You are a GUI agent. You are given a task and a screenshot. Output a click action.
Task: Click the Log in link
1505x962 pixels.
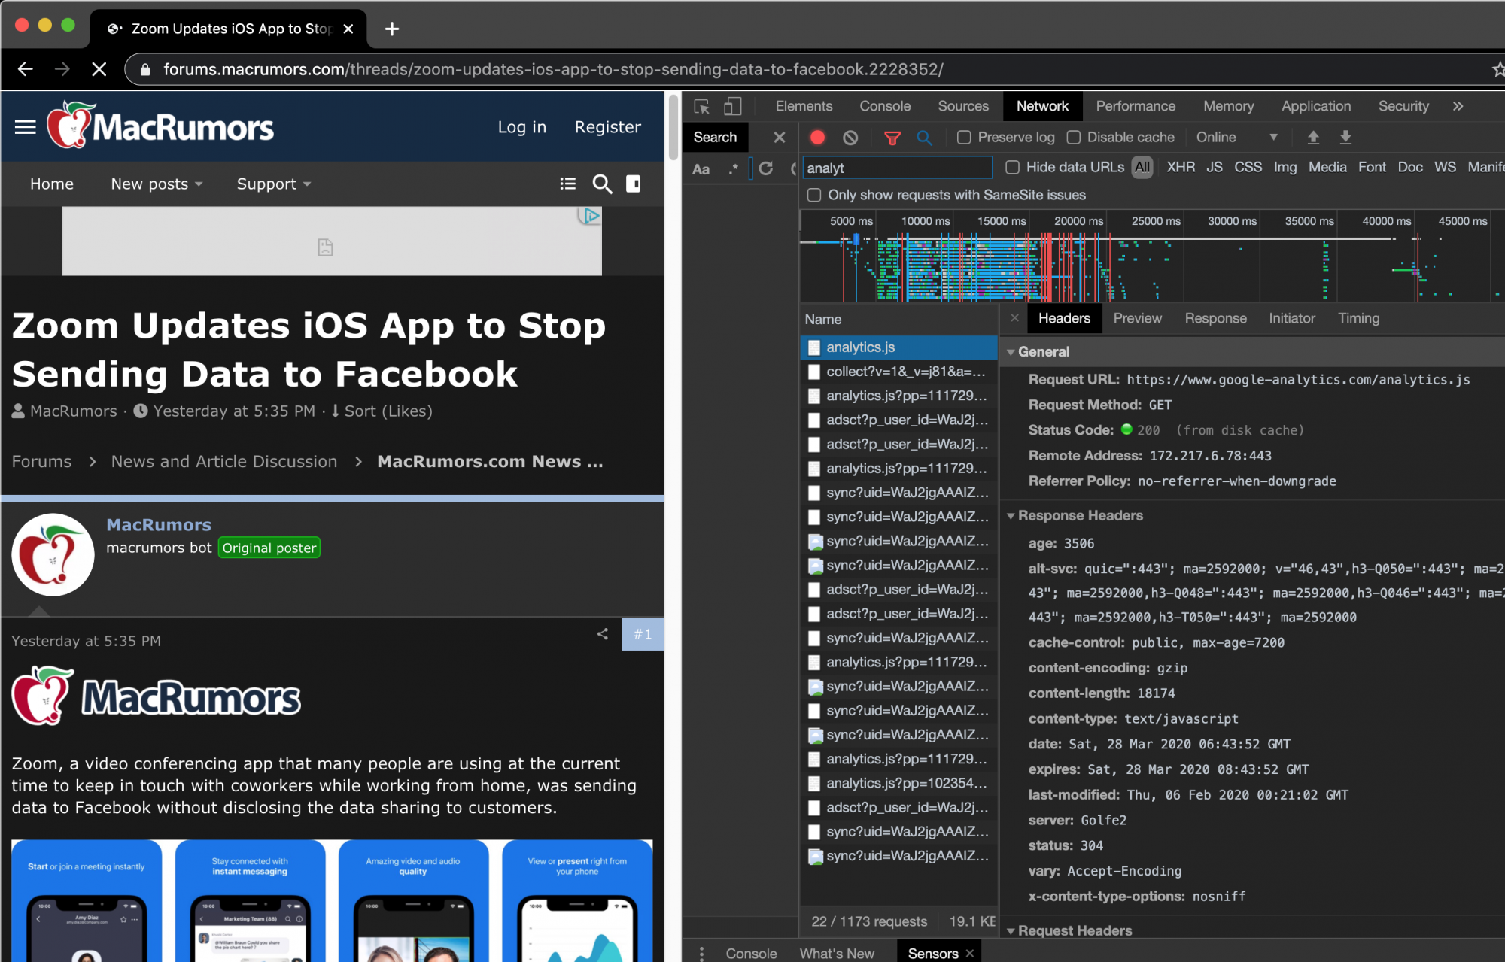522,127
